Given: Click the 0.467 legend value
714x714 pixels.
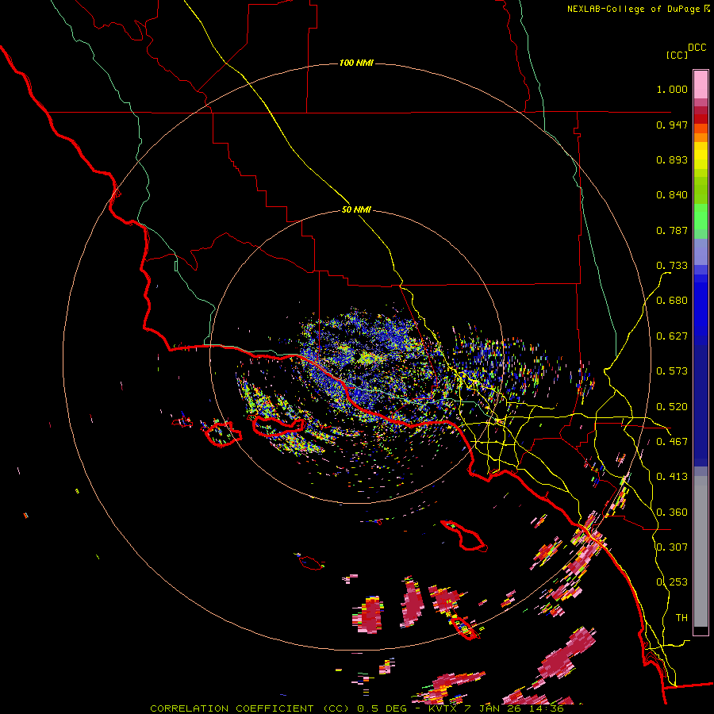Looking at the screenshot, I should click(x=672, y=442).
